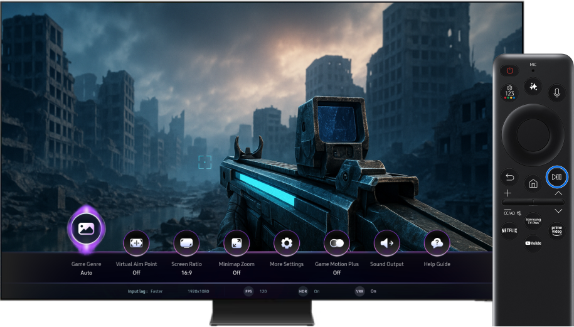Open Minimap Zoom option
574x327 pixels.
pos(237,243)
